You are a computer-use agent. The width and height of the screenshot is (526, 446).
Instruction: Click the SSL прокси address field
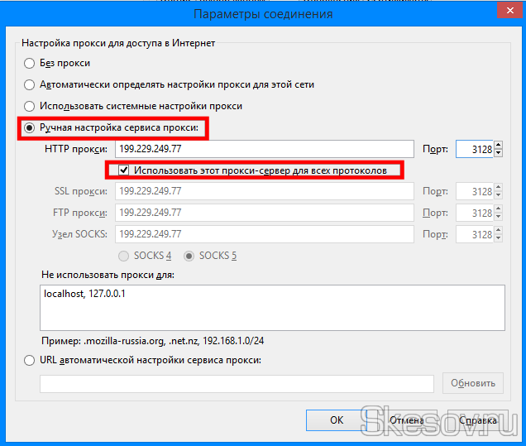[263, 191]
